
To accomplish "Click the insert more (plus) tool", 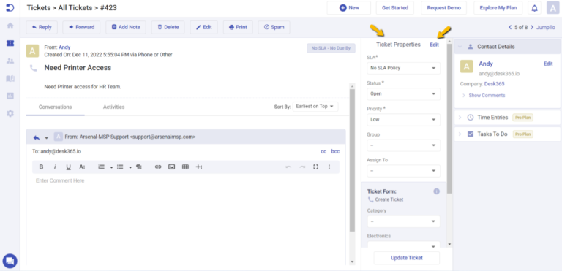I will (199, 167).
